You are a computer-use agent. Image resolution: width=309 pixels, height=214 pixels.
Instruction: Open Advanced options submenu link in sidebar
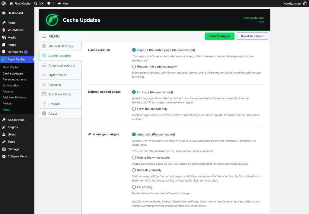point(14,79)
